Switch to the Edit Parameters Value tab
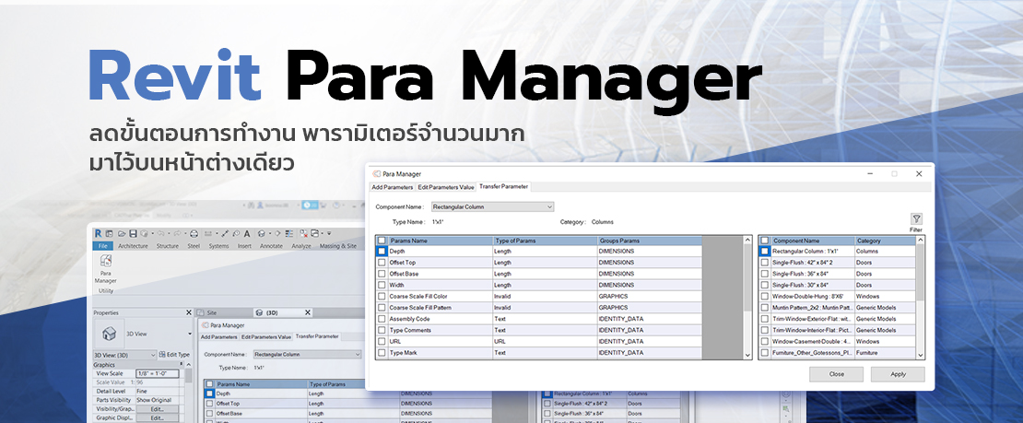The image size is (1023, 423). point(446,187)
